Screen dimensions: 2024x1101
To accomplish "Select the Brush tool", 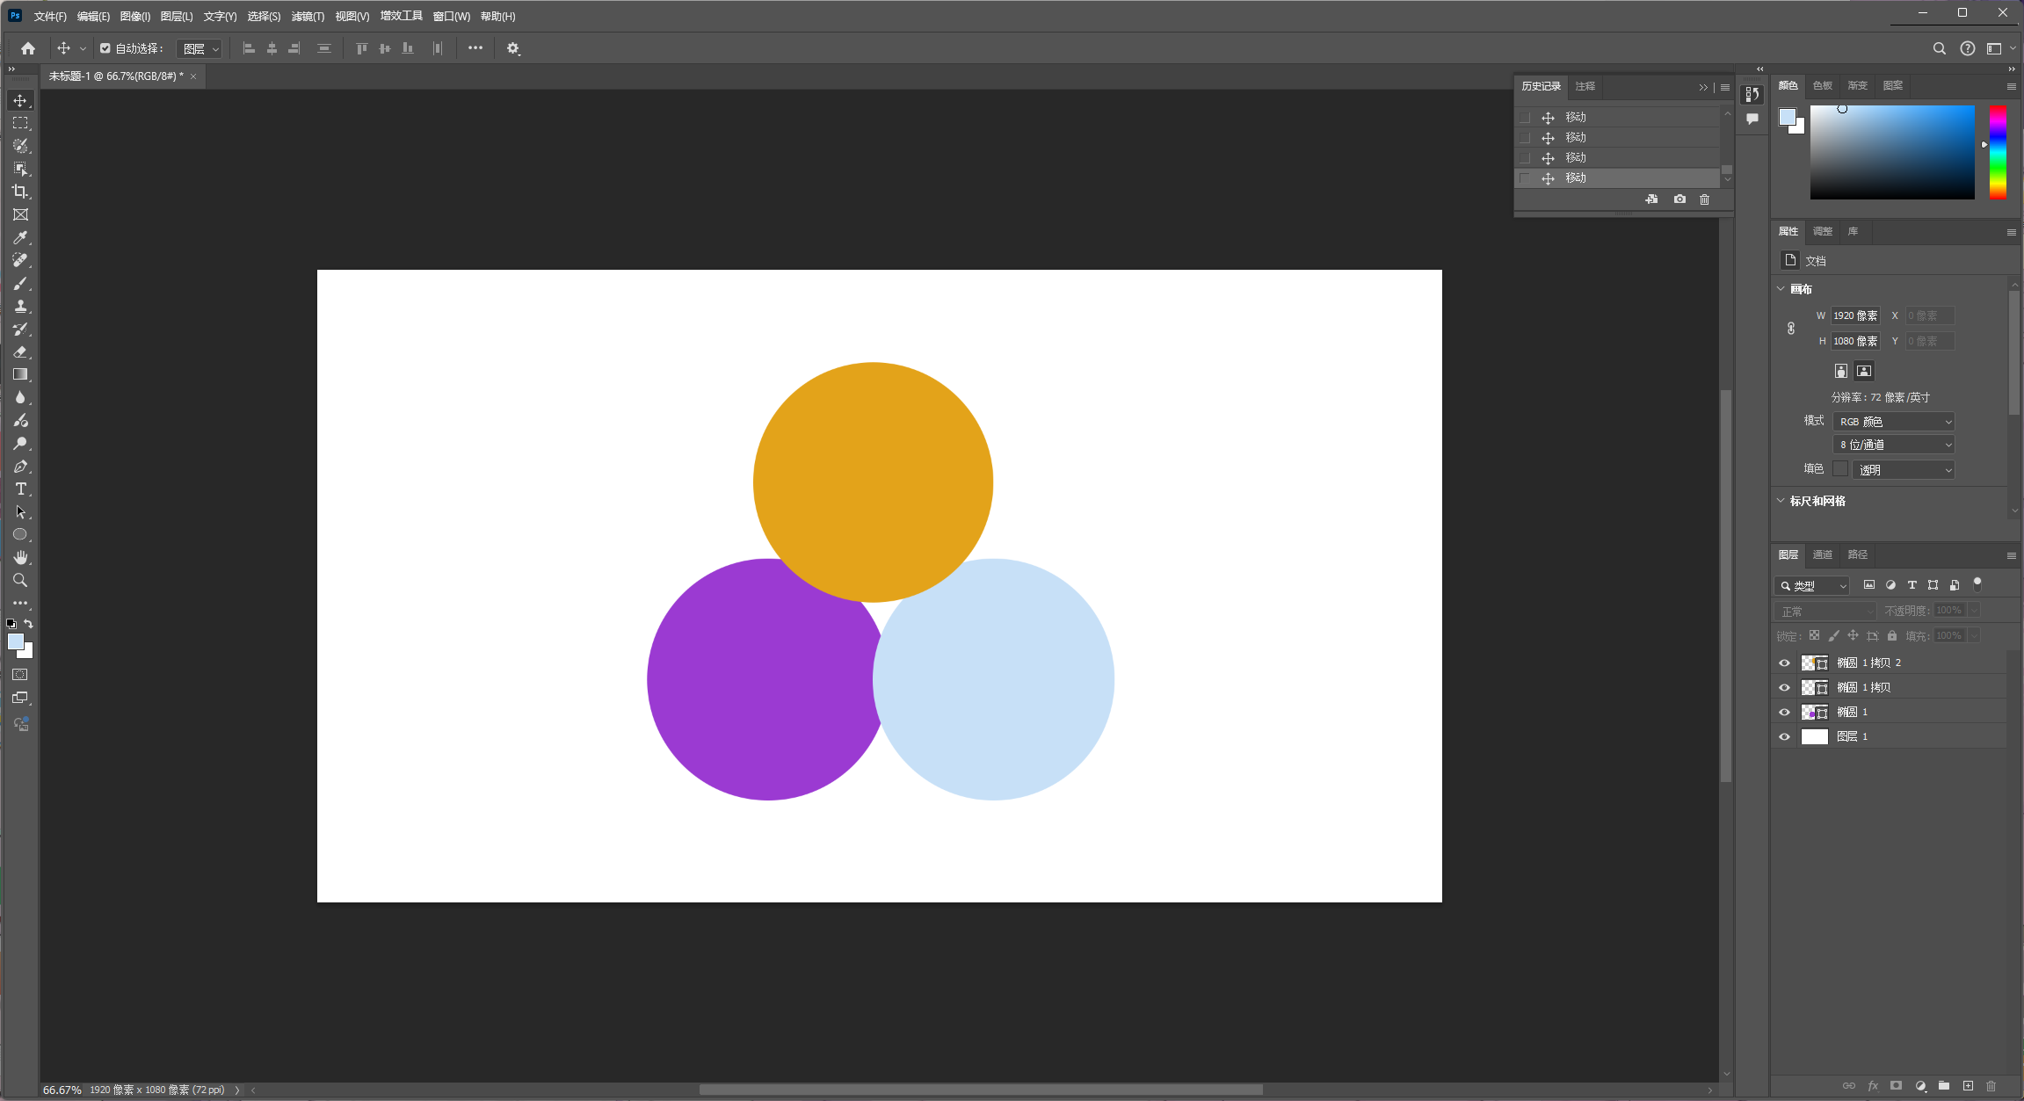I will tap(20, 284).
